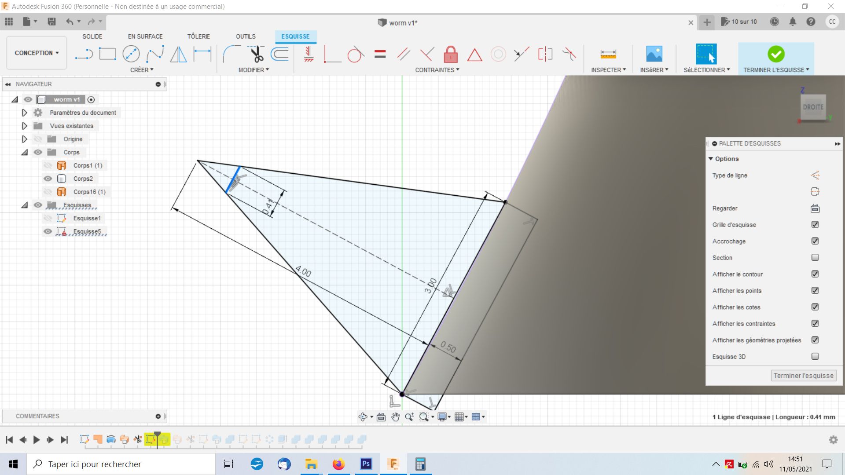Choose the Equal constraint icon
Image resolution: width=845 pixels, height=475 pixels.
380,55
